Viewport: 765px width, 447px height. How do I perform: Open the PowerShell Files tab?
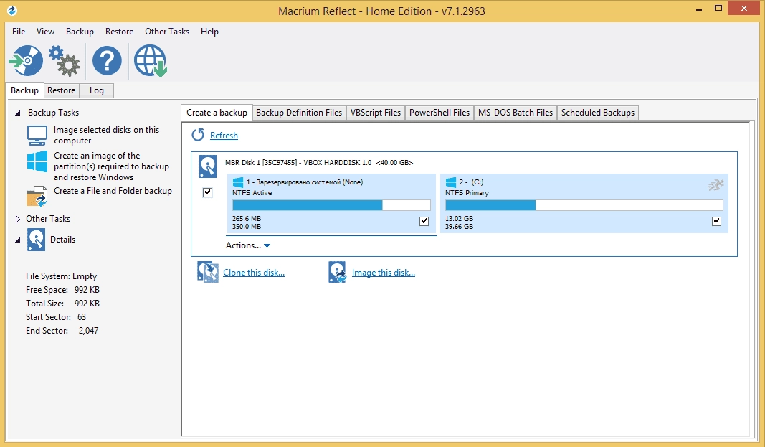click(x=439, y=112)
